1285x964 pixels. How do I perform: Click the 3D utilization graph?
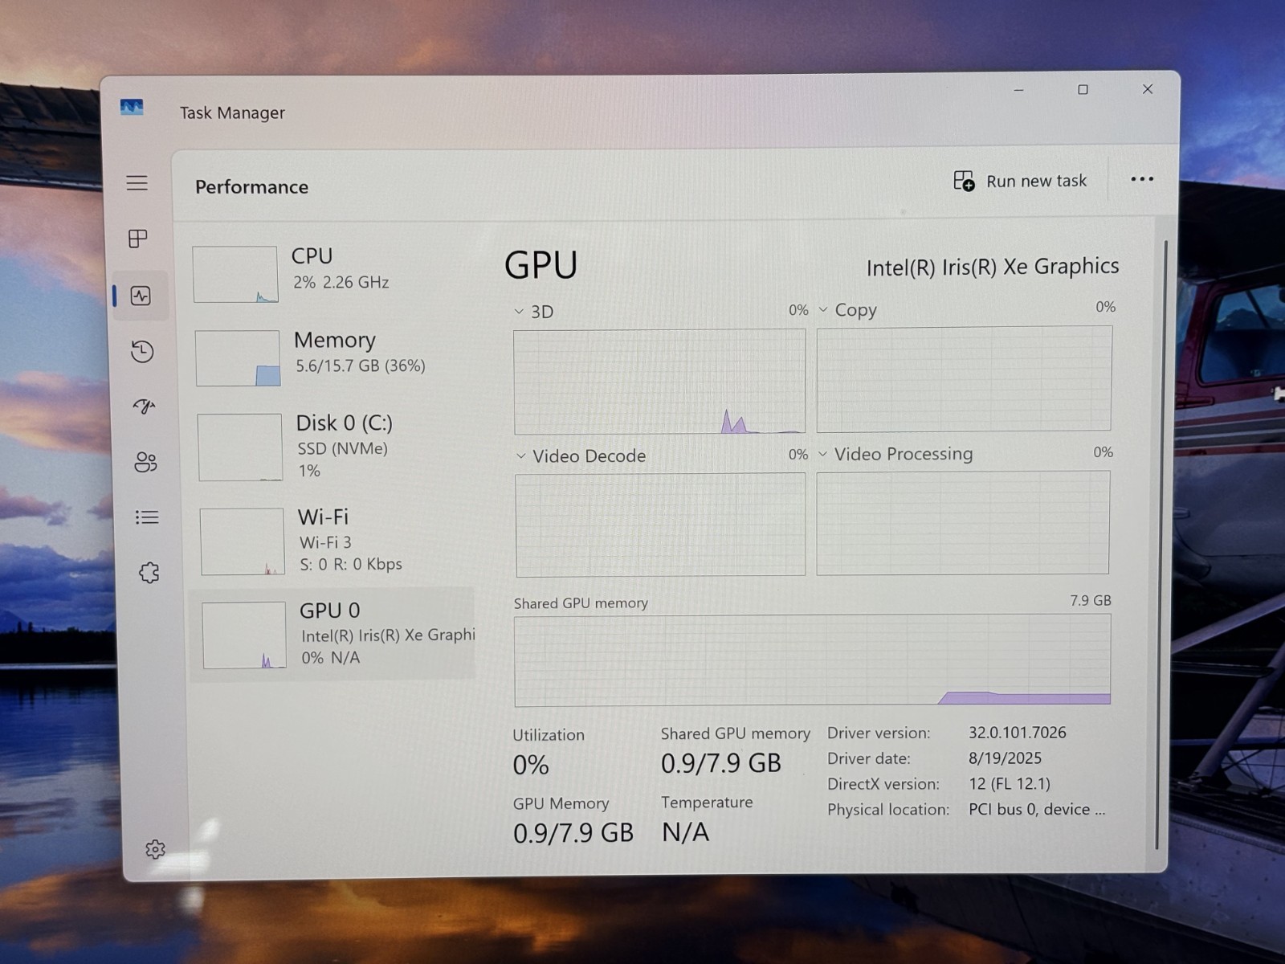(x=659, y=382)
